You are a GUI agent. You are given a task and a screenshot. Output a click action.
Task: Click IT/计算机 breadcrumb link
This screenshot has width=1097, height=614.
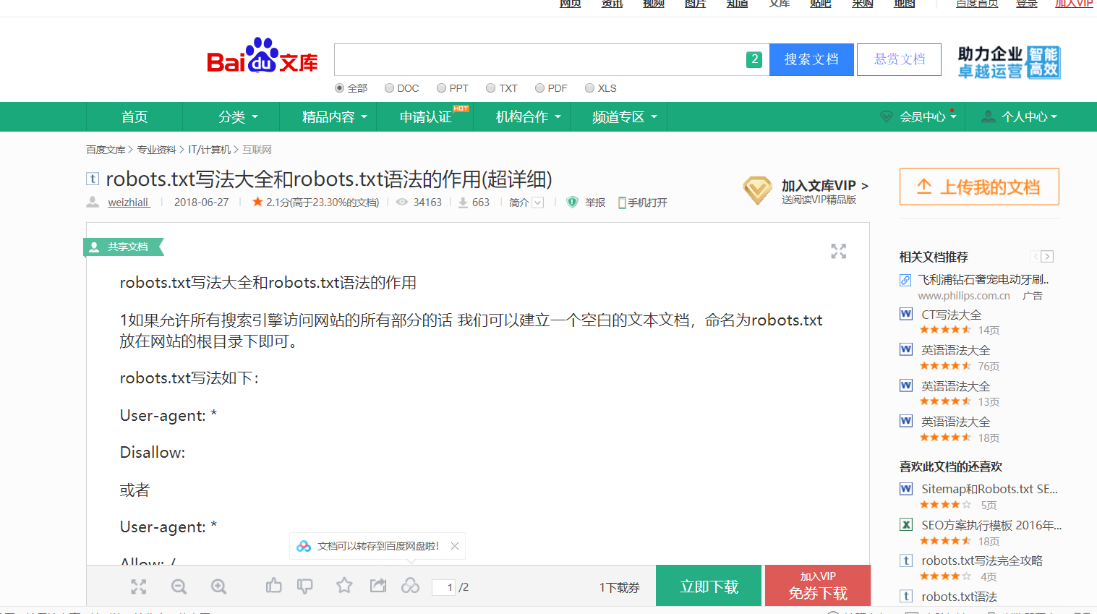[209, 150]
